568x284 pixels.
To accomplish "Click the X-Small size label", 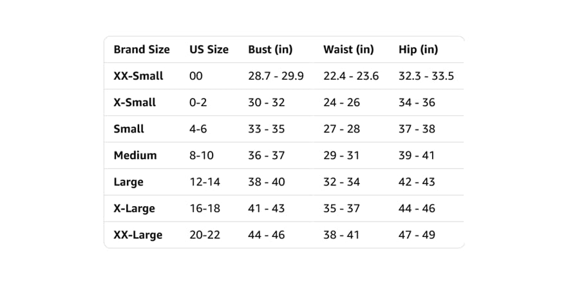I will coord(135,102).
